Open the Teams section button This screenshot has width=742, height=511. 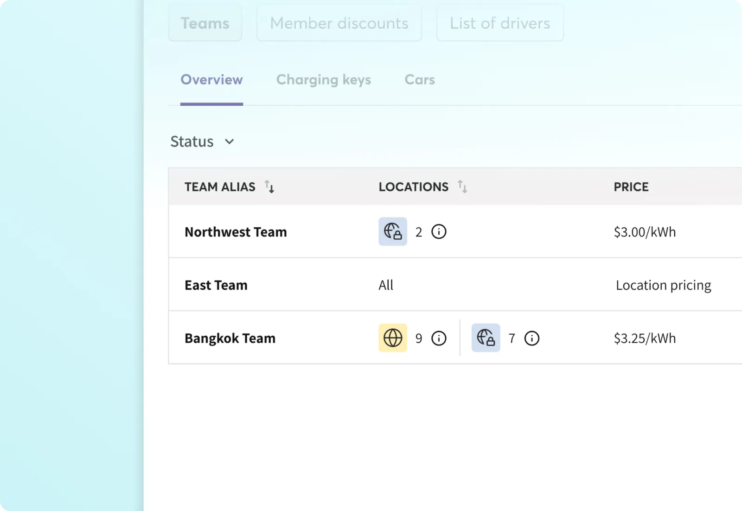[x=205, y=23]
